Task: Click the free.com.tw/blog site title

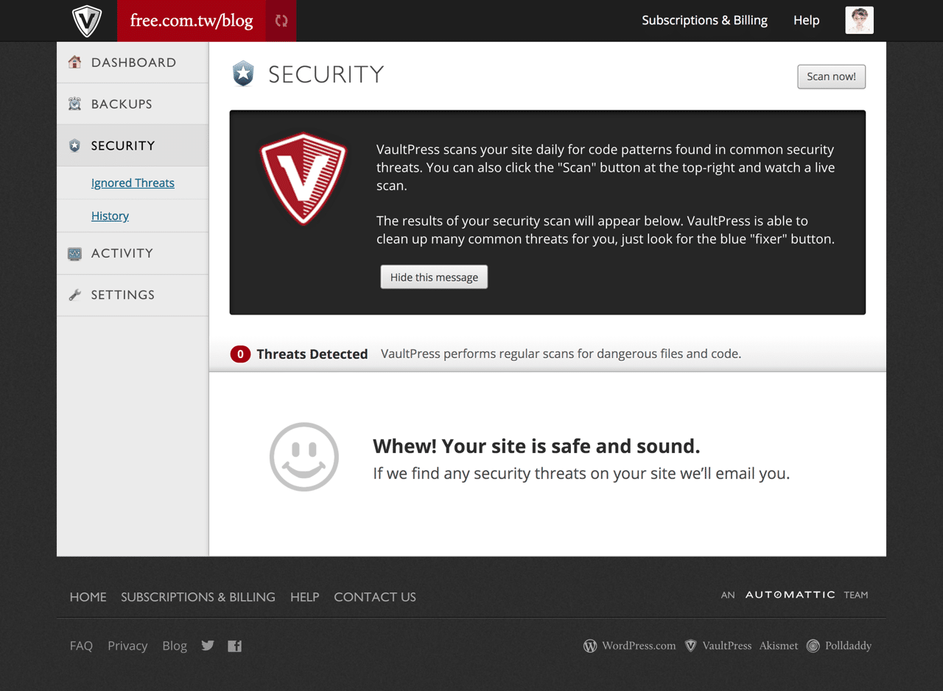Action: tap(192, 21)
